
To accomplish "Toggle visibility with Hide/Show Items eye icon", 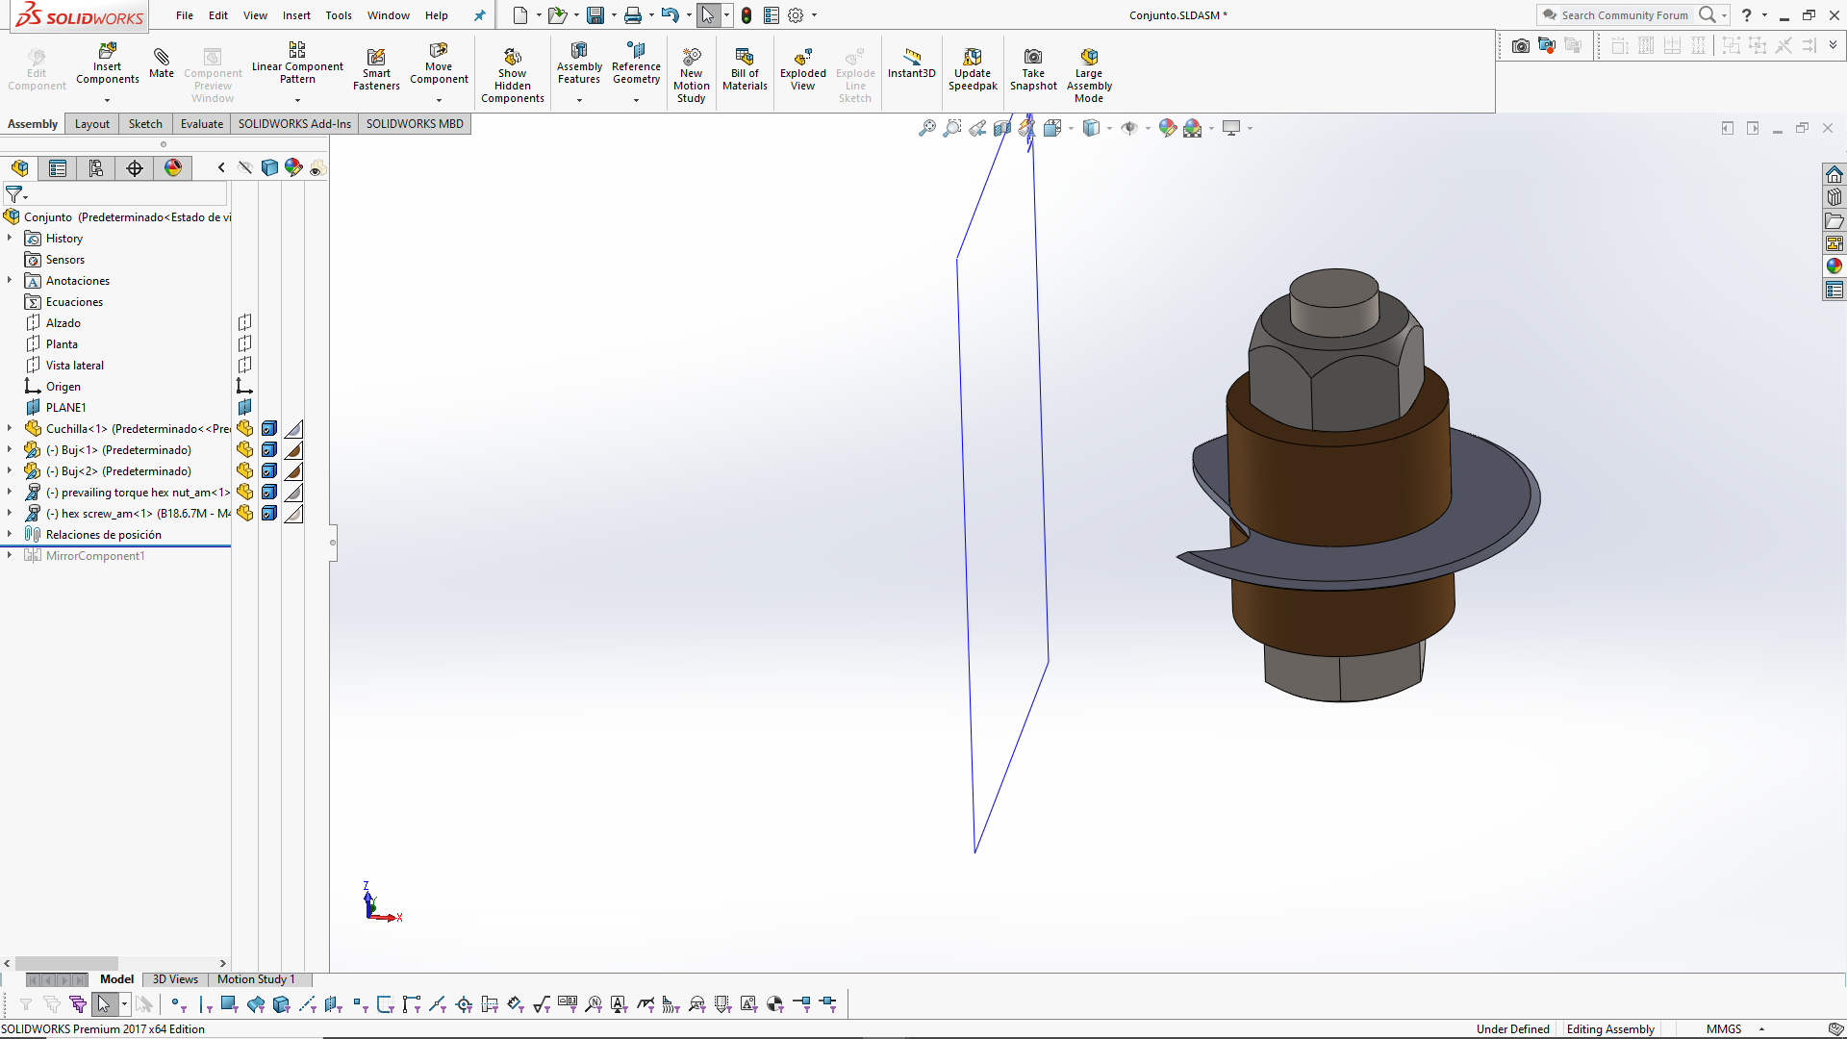I will click(1132, 127).
